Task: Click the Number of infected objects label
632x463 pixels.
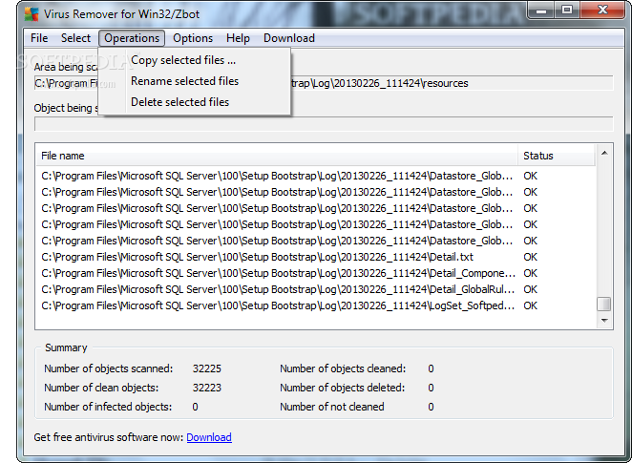Action: tap(108, 407)
